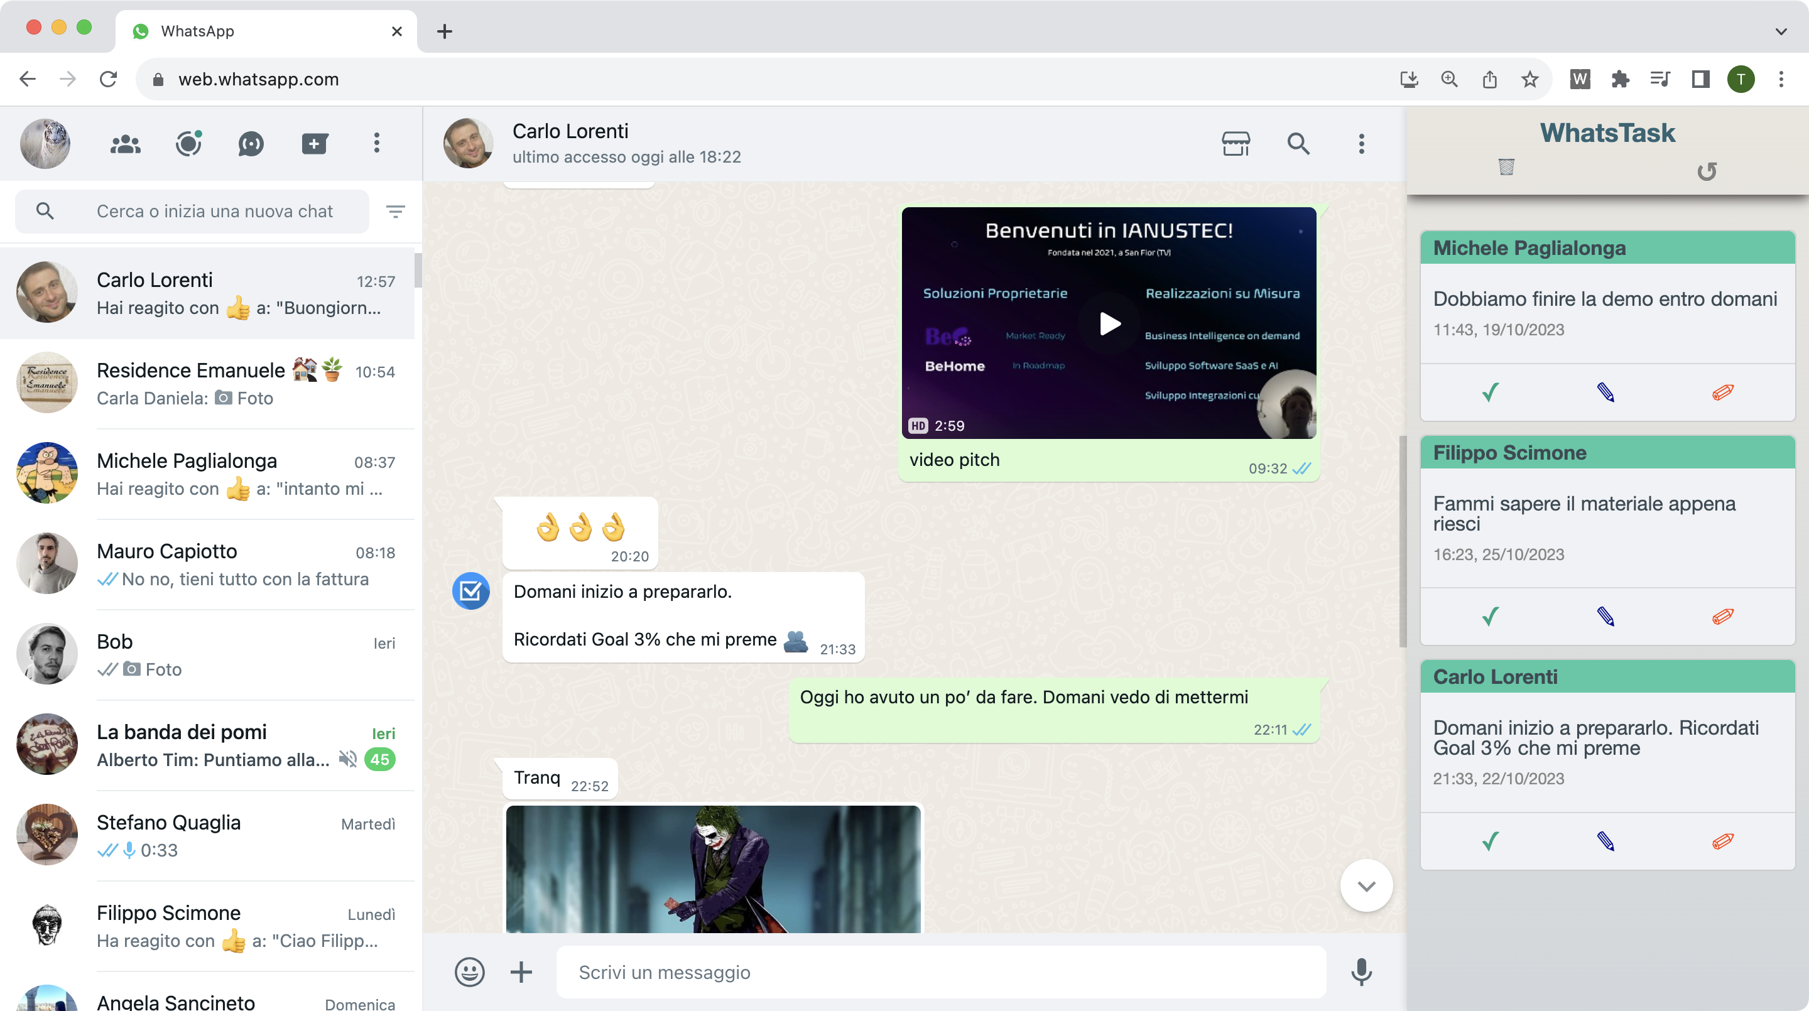
Task: Open the Status updates icon
Action: click(x=188, y=144)
